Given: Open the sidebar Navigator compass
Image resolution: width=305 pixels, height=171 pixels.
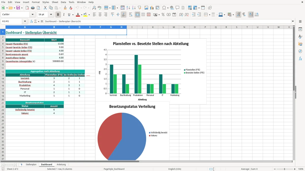Looking at the screenshot, I should coord(300,51).
